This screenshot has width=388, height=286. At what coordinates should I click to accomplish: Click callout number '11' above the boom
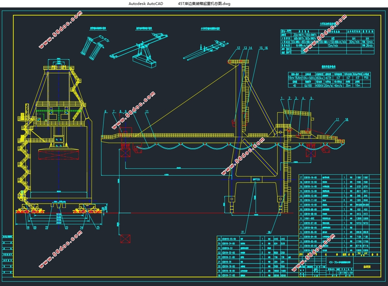(147, 111)
